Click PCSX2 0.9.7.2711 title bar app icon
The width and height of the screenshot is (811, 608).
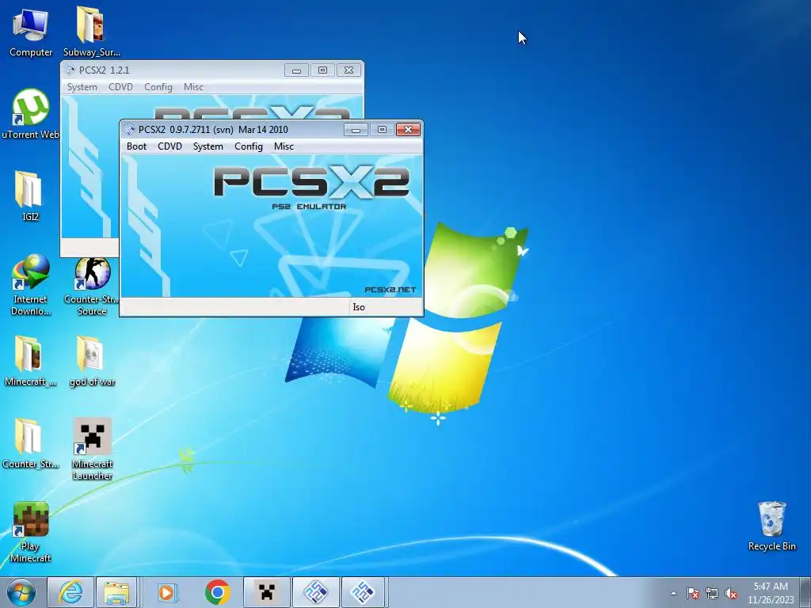pyautogui.click(x=129, y=129)
